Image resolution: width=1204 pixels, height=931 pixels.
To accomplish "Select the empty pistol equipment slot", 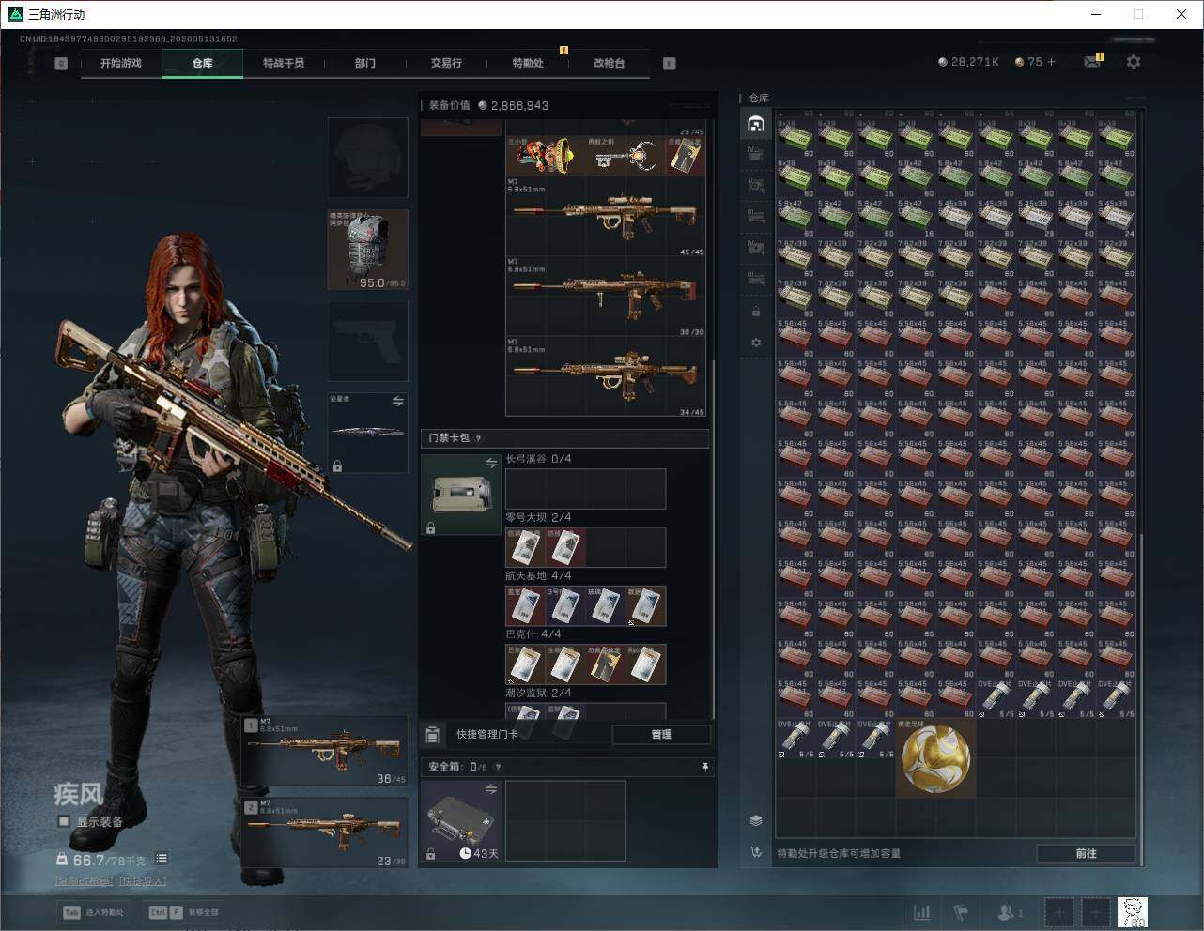I will tap(368, 342).
